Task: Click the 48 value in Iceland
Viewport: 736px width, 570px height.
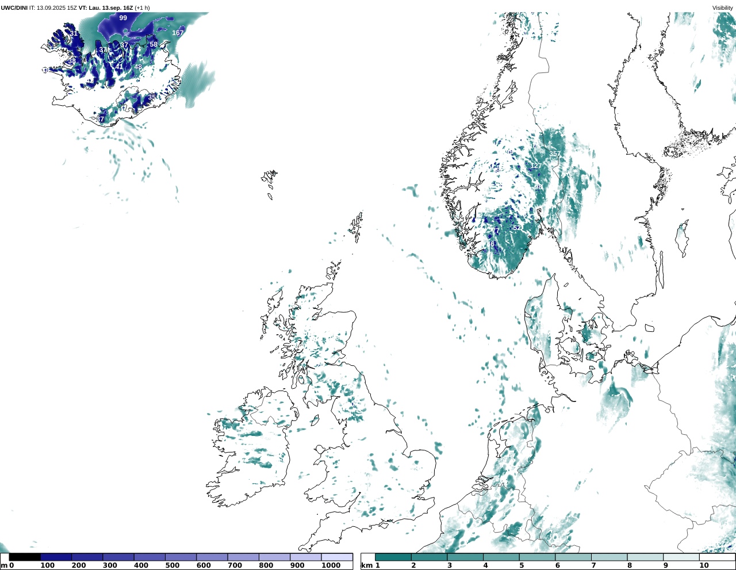Action: [x=138, y=67]
